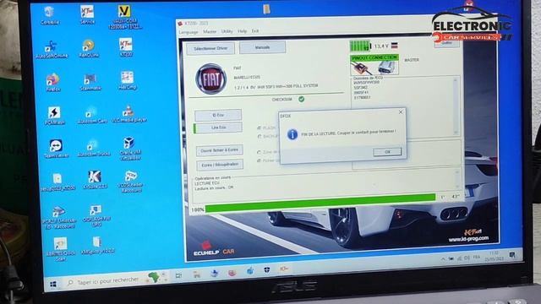The image size is (541, 304).
Task: Open the Utility menu
Action: 227,31
